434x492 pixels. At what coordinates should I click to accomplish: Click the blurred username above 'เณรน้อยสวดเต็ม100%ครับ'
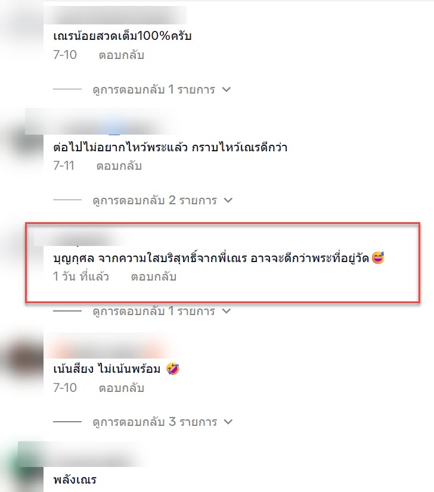click(x=115, y=15)
